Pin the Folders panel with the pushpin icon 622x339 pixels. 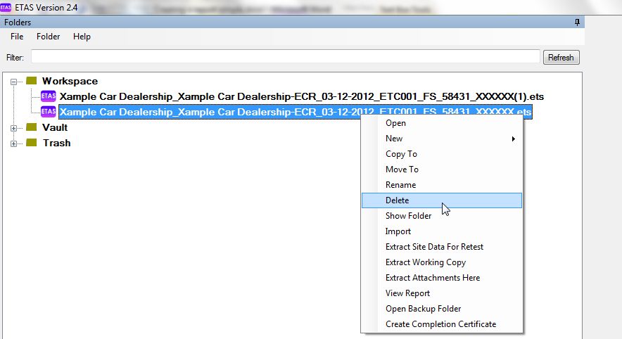coord(577,23)
